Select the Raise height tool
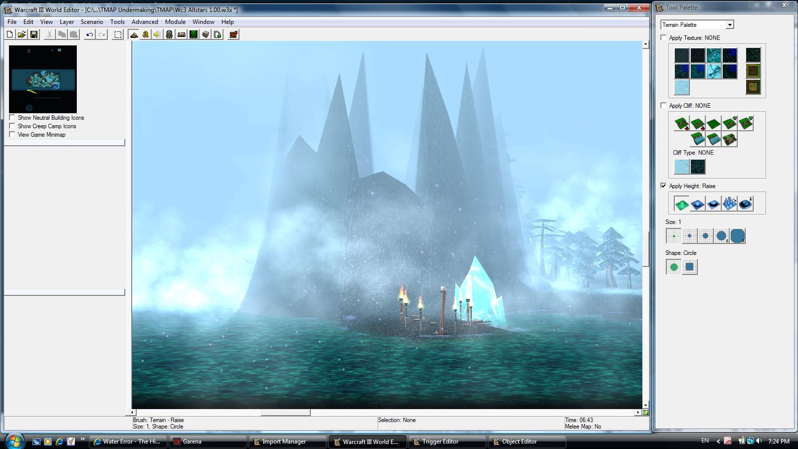Screen dimensions: 798x449 (x=681, y=204)
